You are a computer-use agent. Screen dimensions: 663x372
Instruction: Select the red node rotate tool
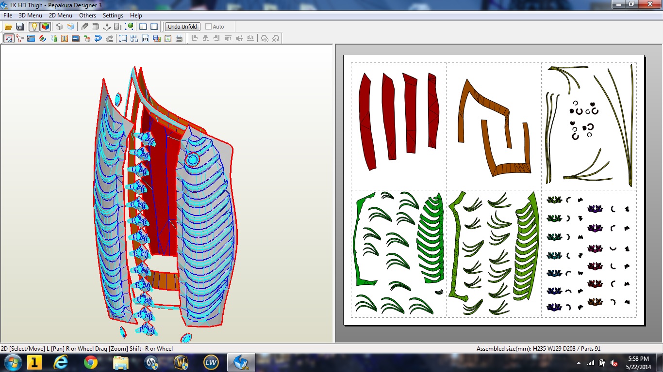20,38
